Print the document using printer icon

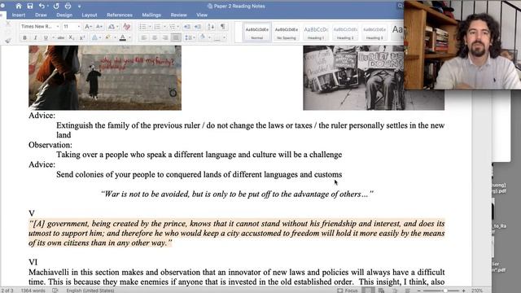click(x=68, y=6)
